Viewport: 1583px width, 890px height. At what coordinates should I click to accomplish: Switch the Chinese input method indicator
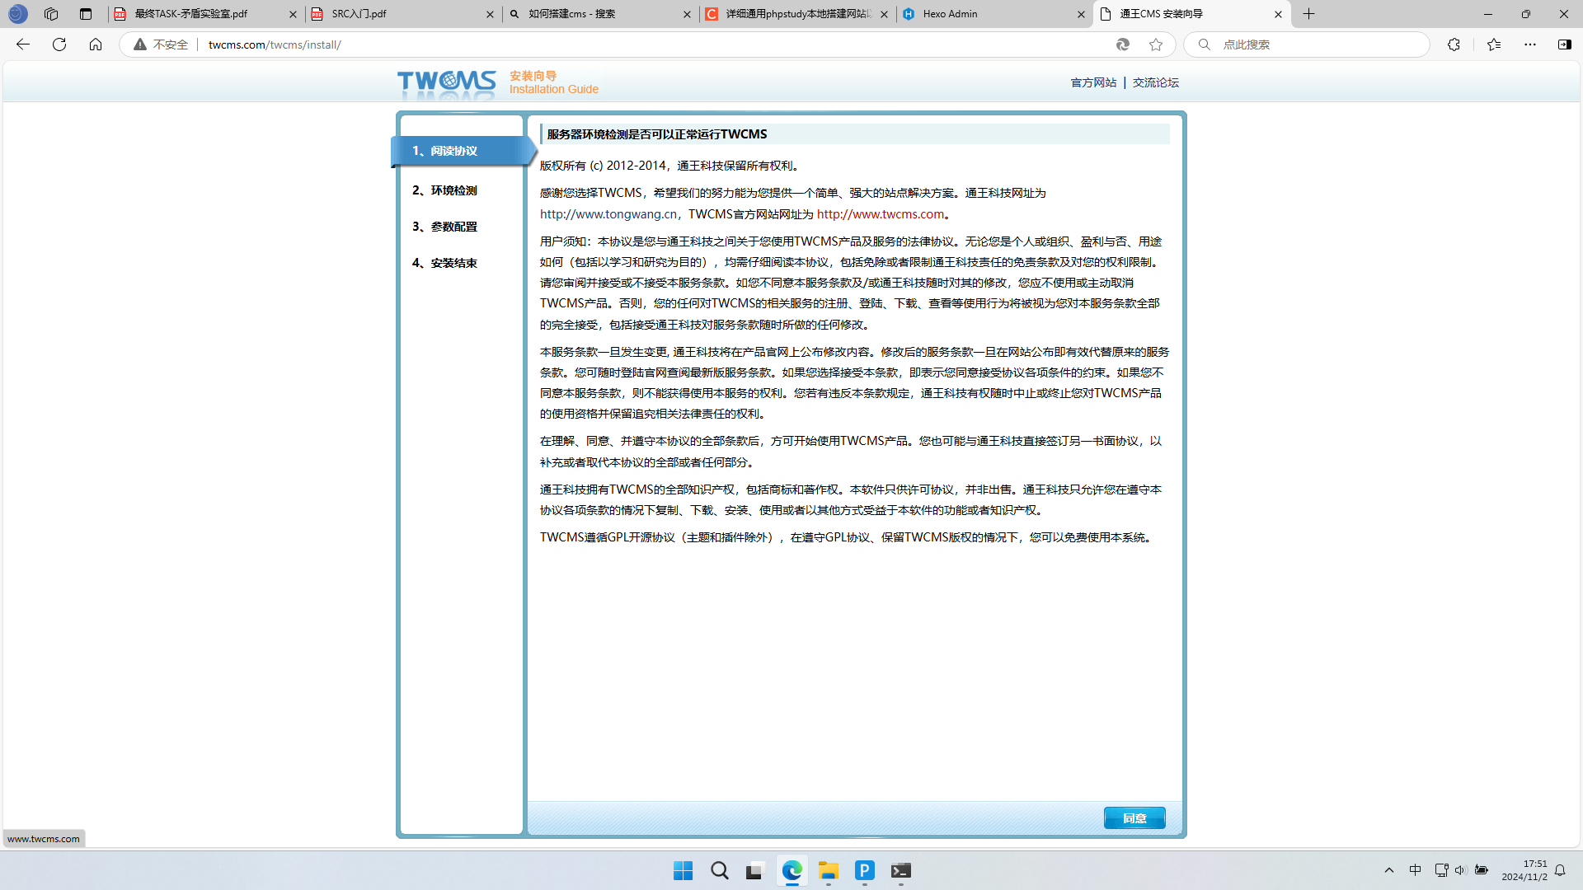[x=1416, y=870]
